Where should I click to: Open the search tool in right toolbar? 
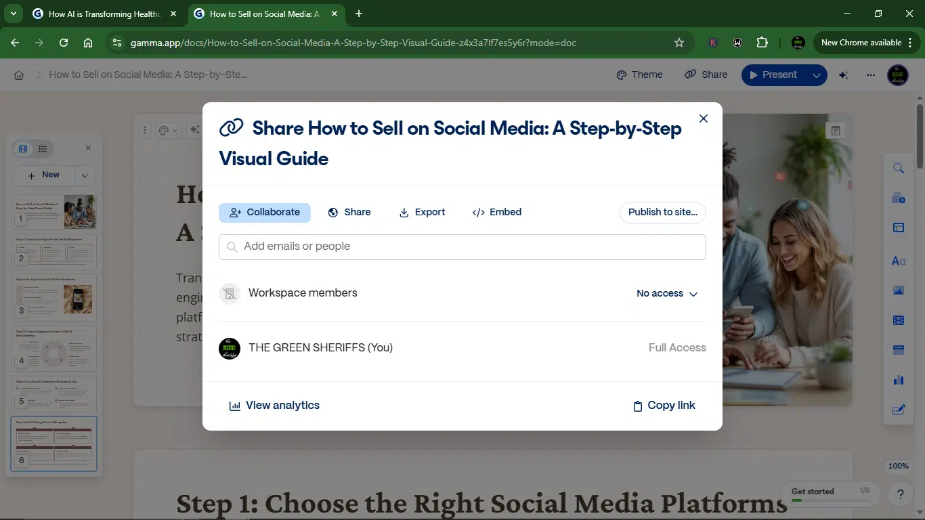tap(899, 168)
